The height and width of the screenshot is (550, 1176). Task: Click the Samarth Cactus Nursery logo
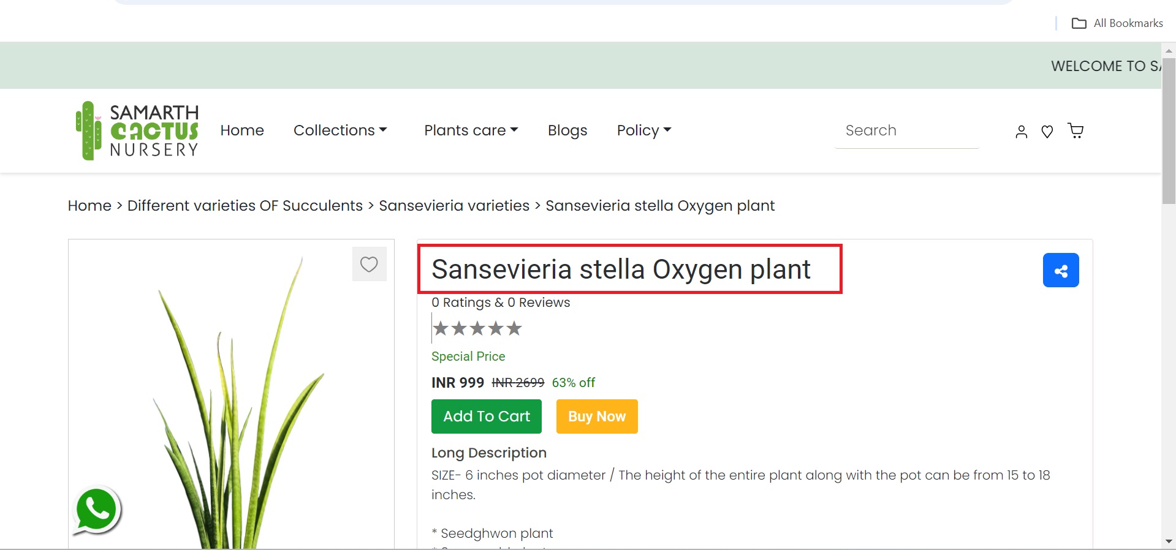coord(137,130)
